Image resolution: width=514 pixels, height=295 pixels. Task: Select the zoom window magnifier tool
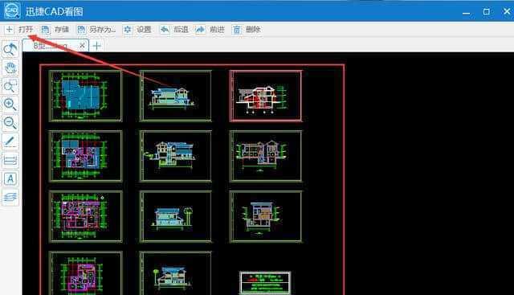click(10, 86)
